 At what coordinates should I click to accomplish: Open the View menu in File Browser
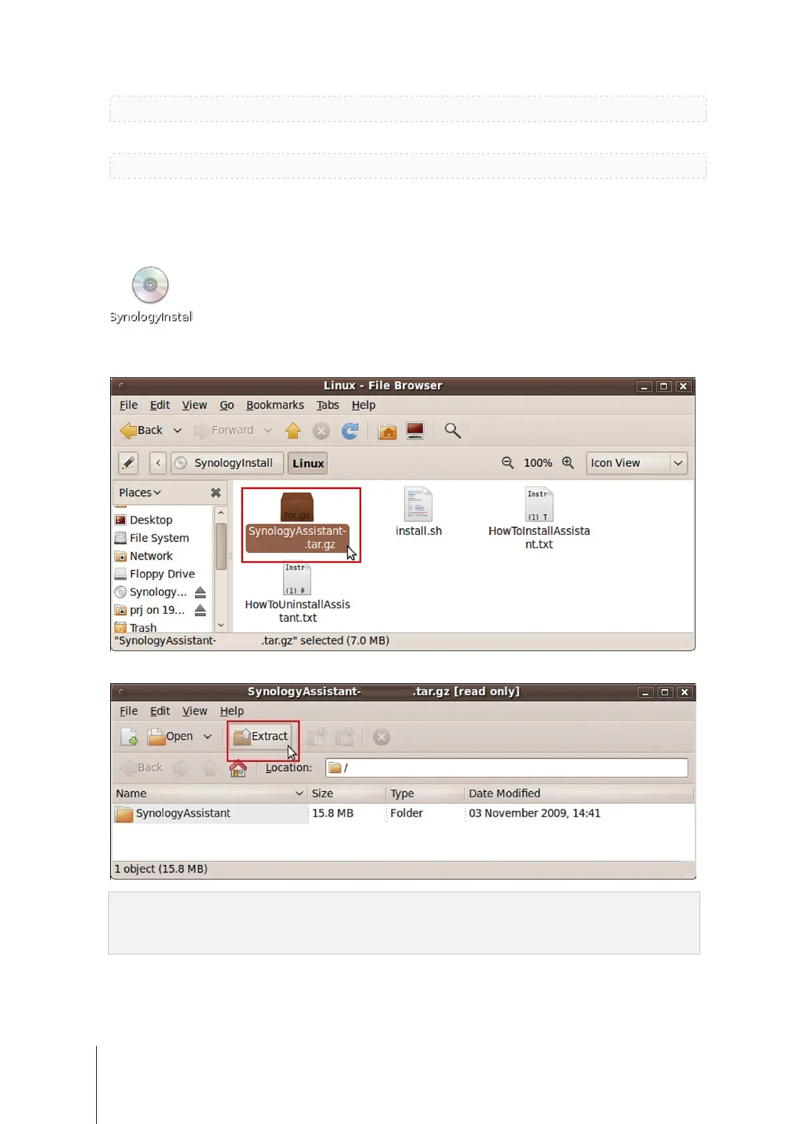194,405
